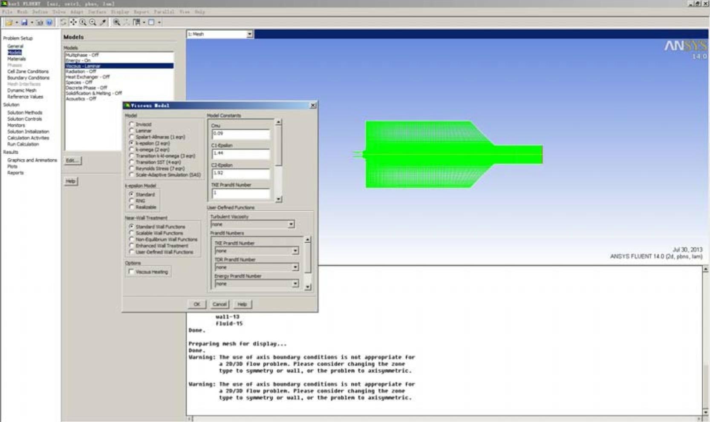Select the pan/translate view tool
Viewport: 710px width, 422px height.
click(x=73, y=22)
